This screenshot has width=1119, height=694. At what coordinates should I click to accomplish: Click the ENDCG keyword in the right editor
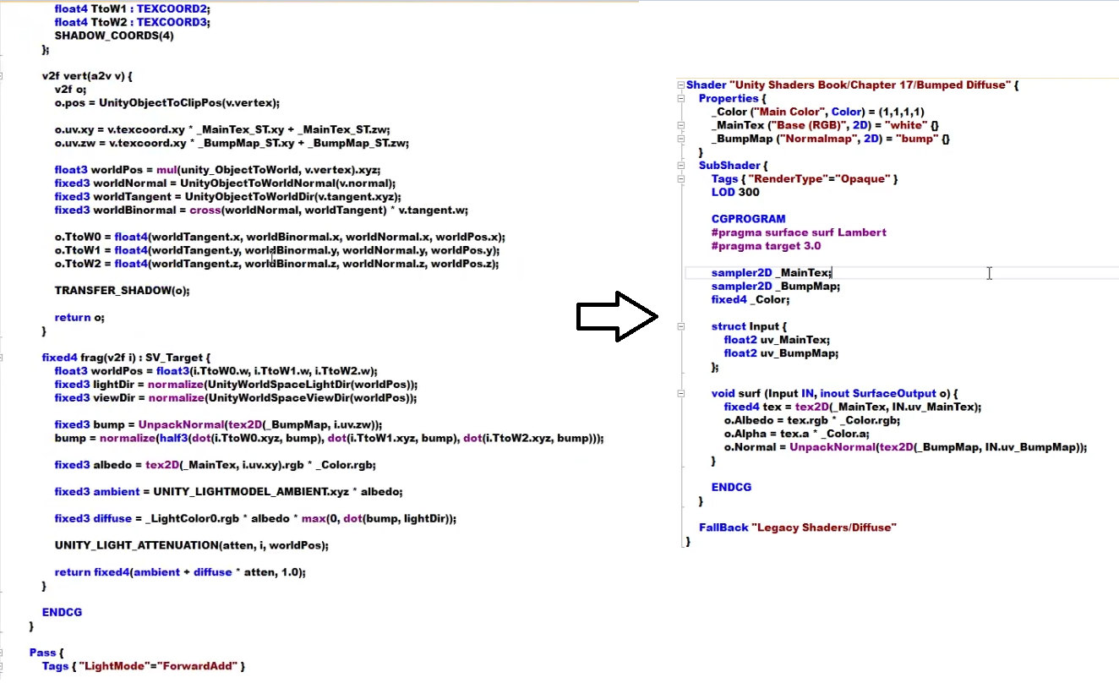pos(731,487)
